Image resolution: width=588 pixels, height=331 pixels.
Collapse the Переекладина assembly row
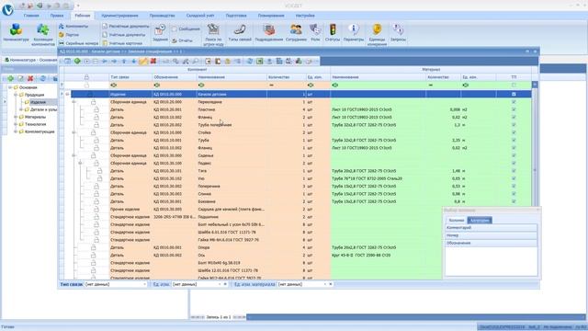tap(73, 102)
